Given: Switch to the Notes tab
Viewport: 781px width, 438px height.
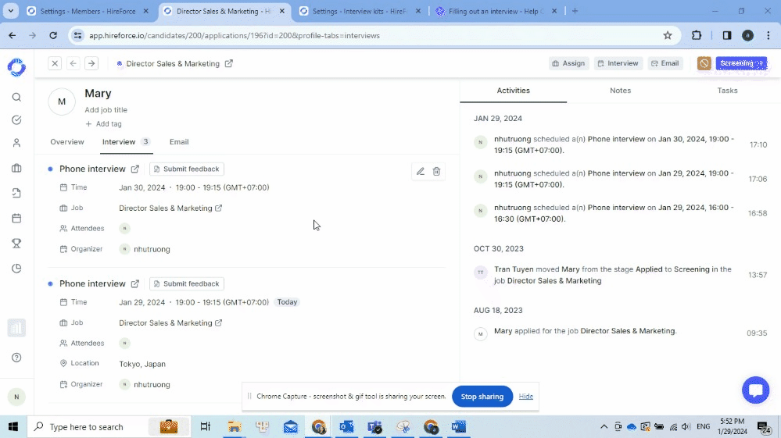Looking at the screenshot, I should point(620,91).
